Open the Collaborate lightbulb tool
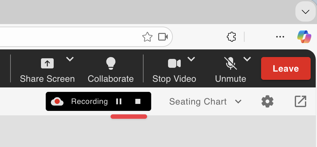This screenshot has height=147, width=317. click(x=111, y=63)
